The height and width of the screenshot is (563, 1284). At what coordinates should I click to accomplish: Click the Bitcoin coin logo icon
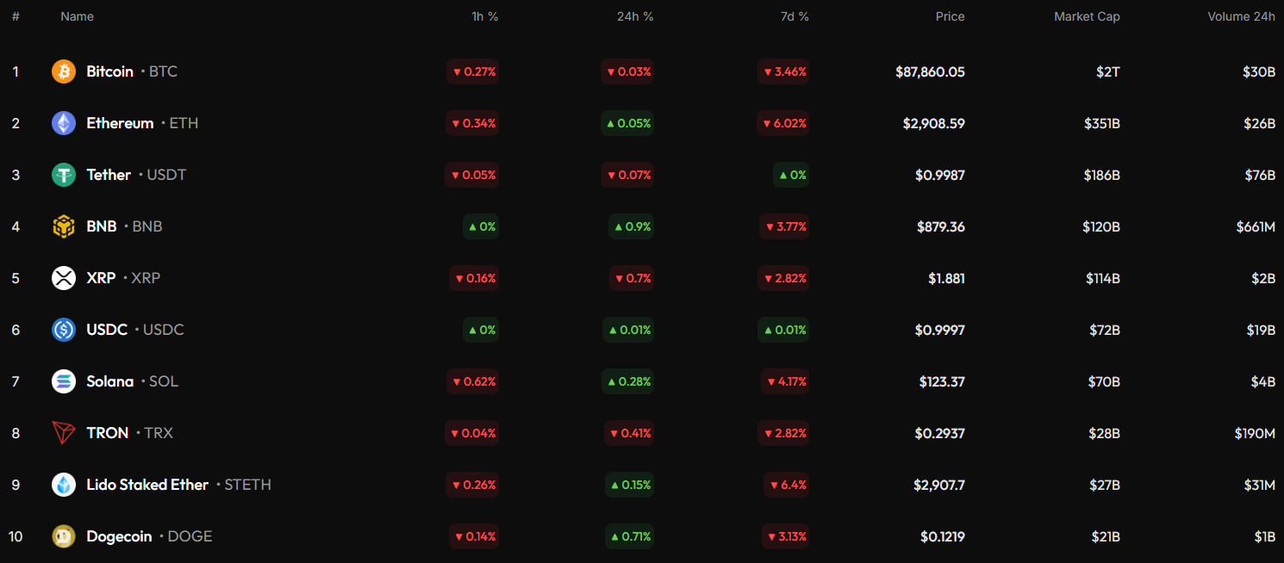(x=64, y=71)
